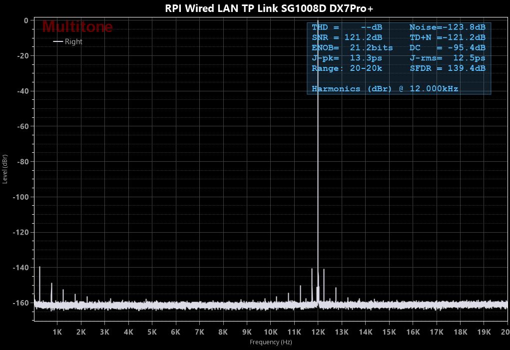Click the white Right legend line swatch

point(58,41)
